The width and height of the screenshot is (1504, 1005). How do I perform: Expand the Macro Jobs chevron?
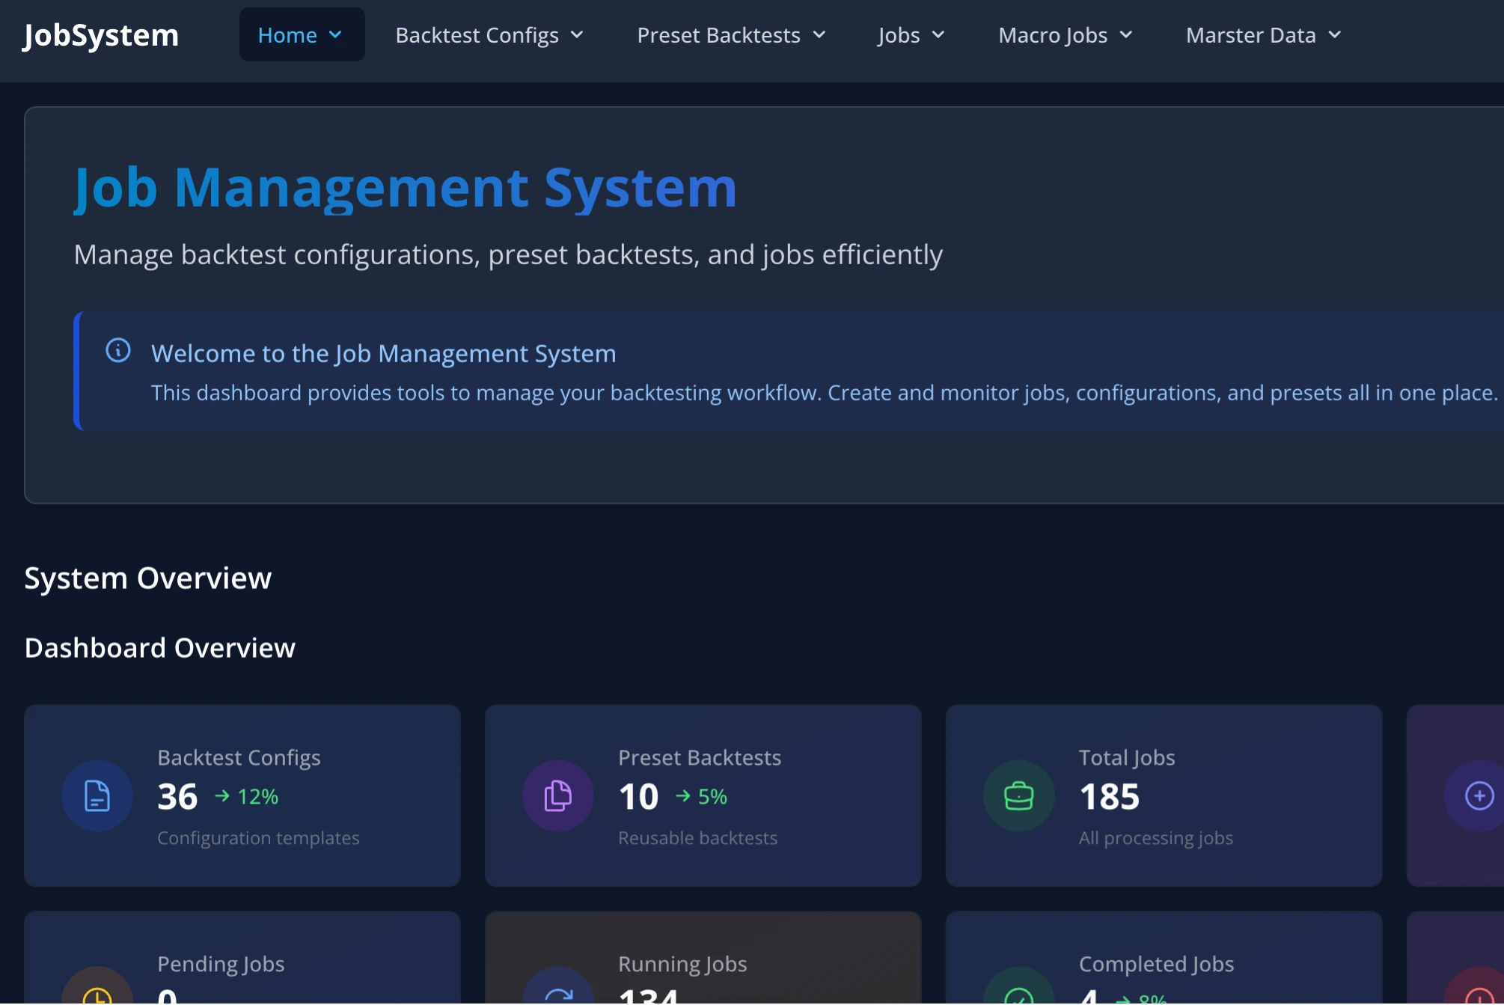(1126, 35)
